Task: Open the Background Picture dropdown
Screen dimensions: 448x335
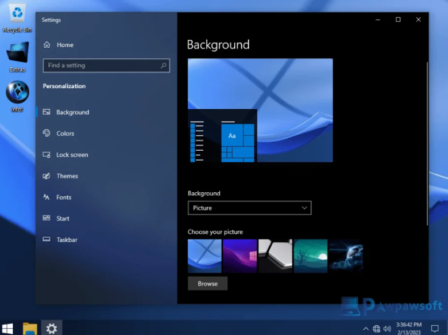Action: pyautogui.click(x=249, y=208)
